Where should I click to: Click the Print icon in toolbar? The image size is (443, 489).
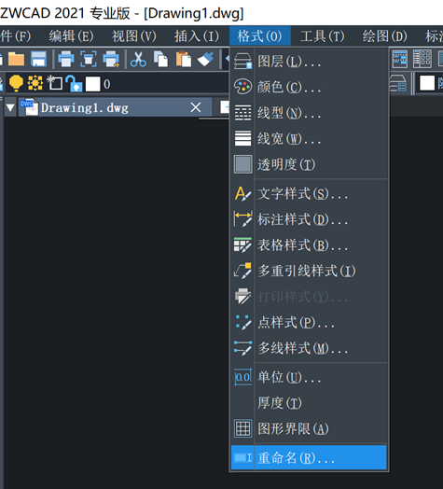click(x=66, y=59)
